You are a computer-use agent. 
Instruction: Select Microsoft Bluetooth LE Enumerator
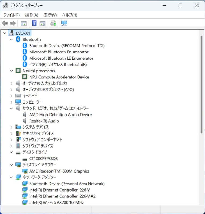61,58
